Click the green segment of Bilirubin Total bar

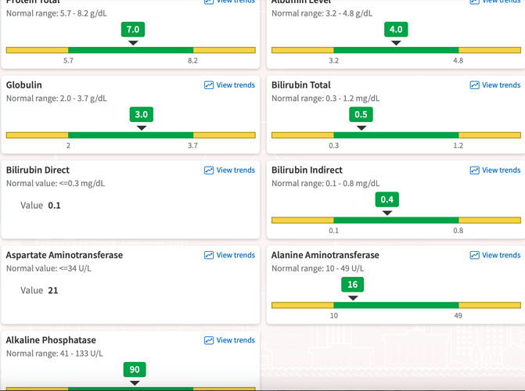[x=396, y=135]
